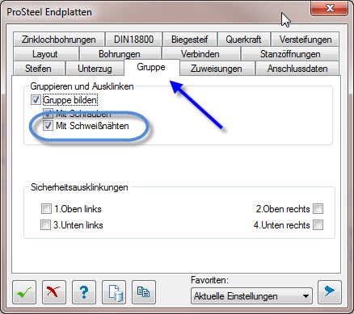Switch to the Bohrungen tab

[x=120, y=54]
